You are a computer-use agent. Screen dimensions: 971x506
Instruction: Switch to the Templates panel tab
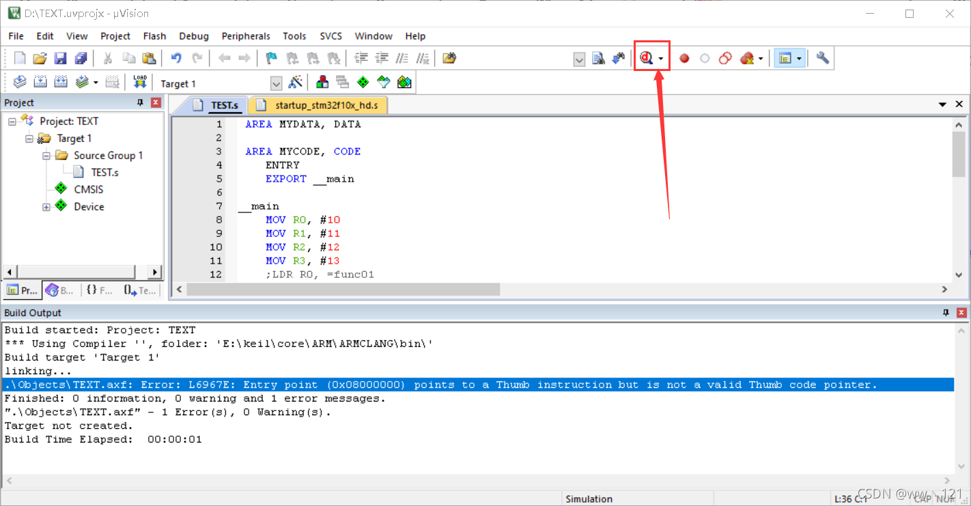click(140, 290)
